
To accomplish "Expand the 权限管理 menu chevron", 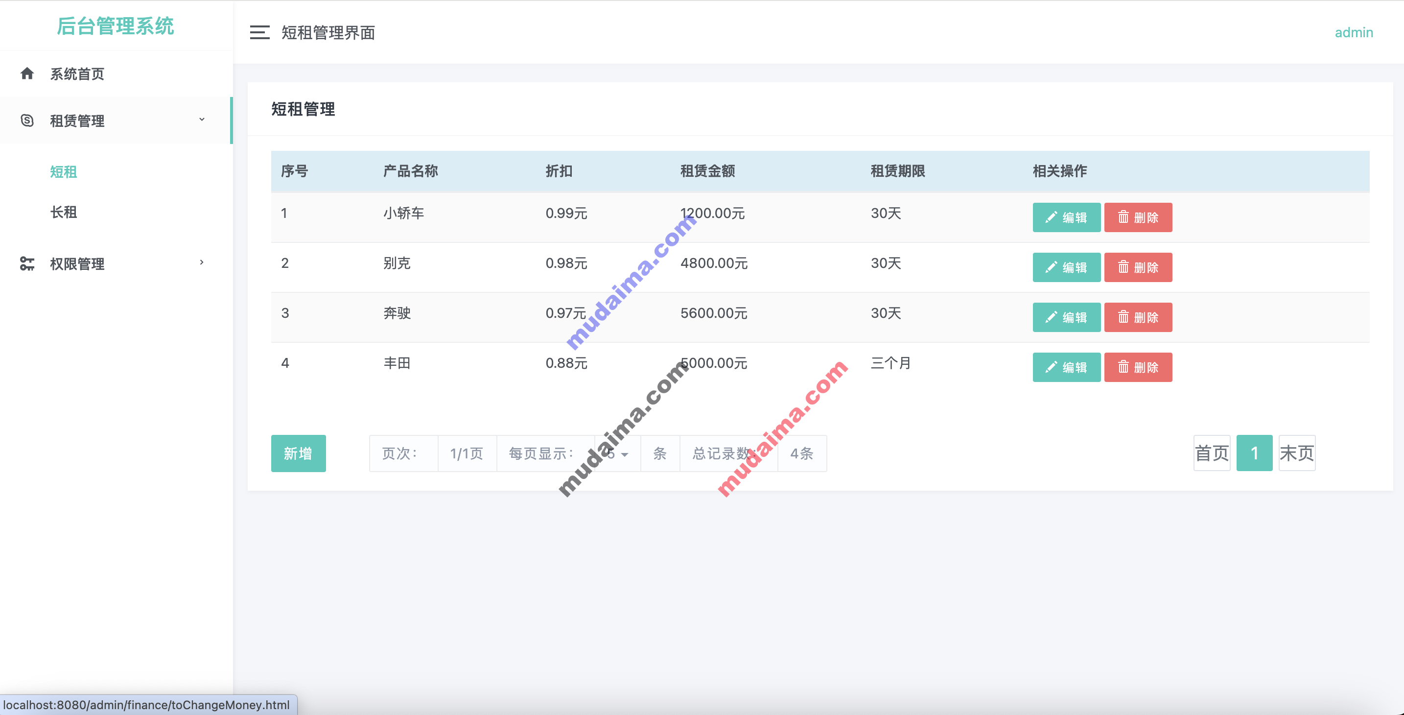I will (x=202, y=262).
